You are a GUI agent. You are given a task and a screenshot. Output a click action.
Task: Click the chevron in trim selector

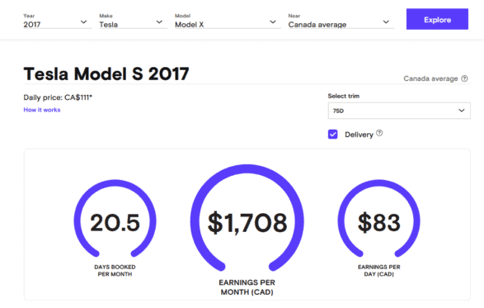click(462, 111)
